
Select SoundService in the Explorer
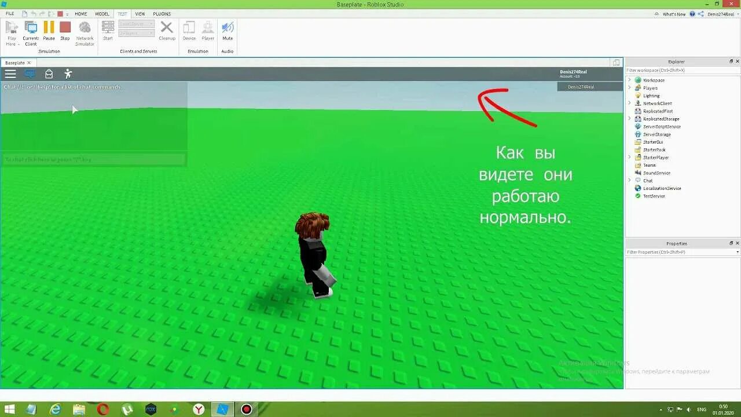(x=656, y=173)
